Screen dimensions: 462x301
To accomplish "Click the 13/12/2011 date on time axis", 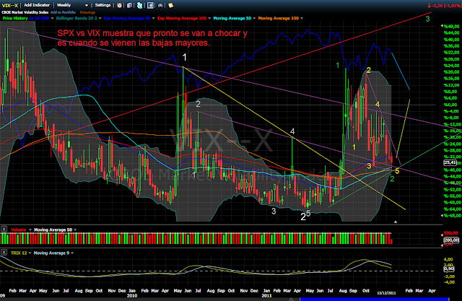I will point(386,293).
